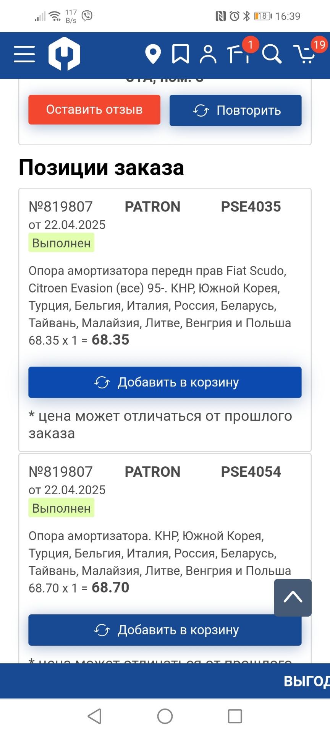Select article number PSE4035
This screenshot has width=330, height=734.
coord(251,207)
